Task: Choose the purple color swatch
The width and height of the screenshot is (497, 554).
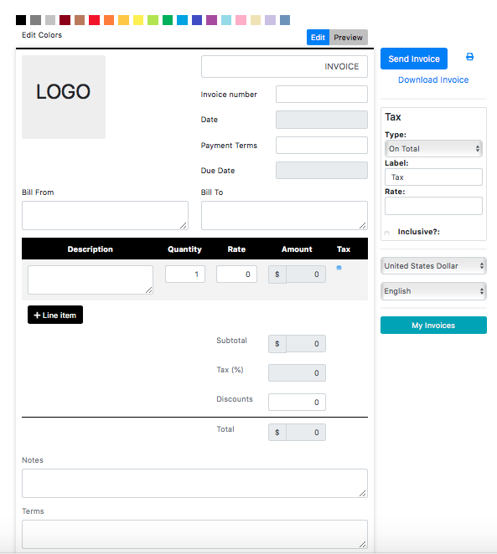Action: pos(211,20)
